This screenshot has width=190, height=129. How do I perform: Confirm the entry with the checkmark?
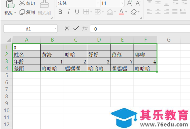click(x=76, y=28)
